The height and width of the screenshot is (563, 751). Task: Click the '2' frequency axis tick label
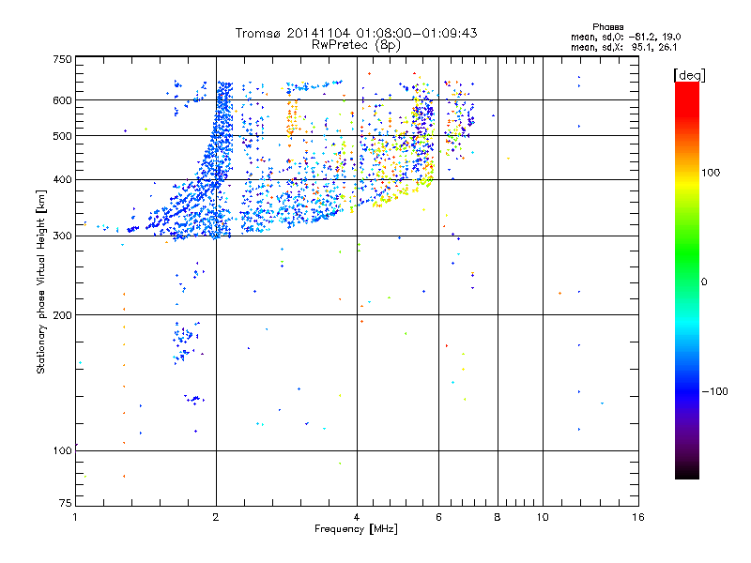click(216, 517)
